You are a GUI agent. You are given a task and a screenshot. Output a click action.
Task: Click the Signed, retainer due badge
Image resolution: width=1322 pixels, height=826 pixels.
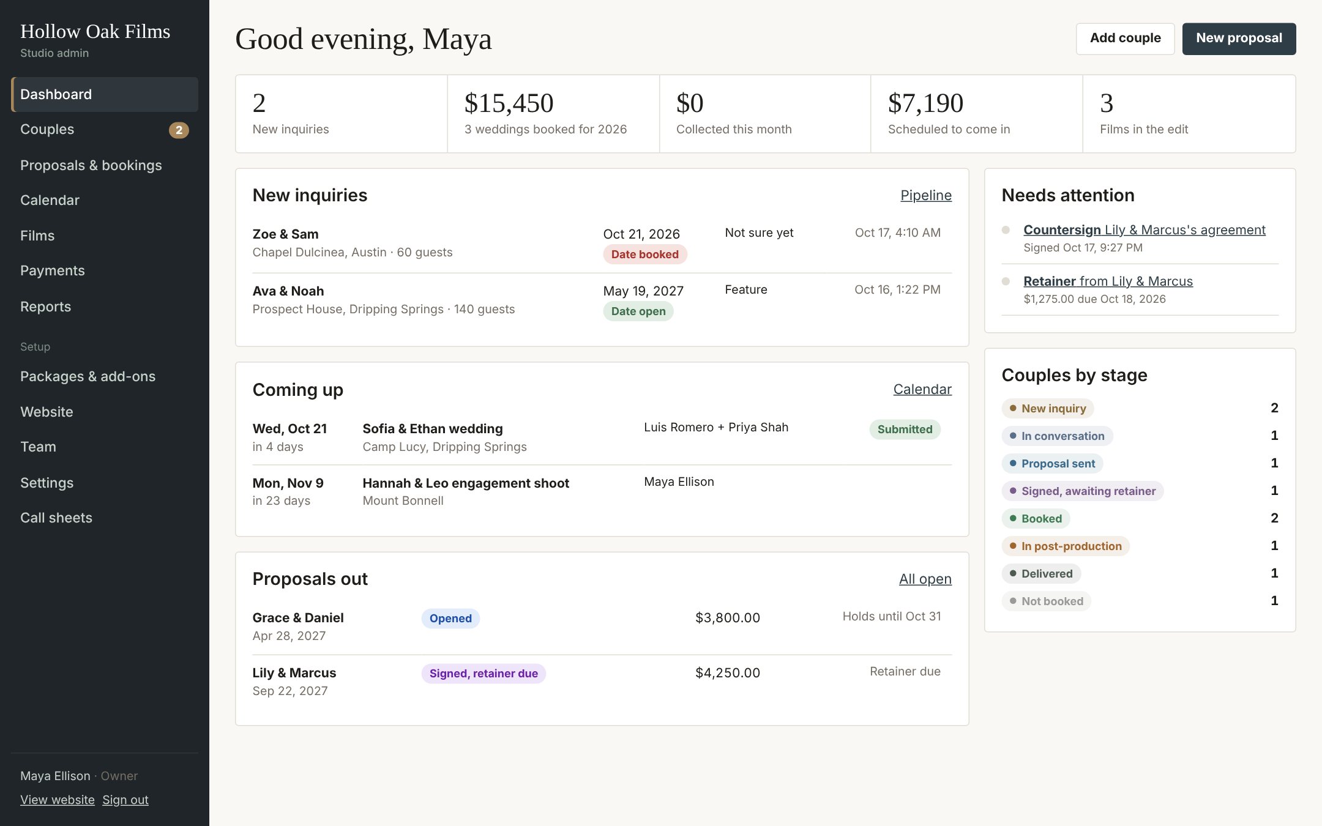coord(484,674)
